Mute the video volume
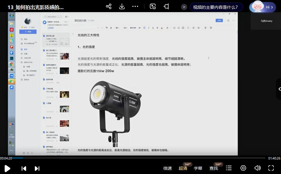Viewport: 281px width, 174px height. tap(257, 168)
